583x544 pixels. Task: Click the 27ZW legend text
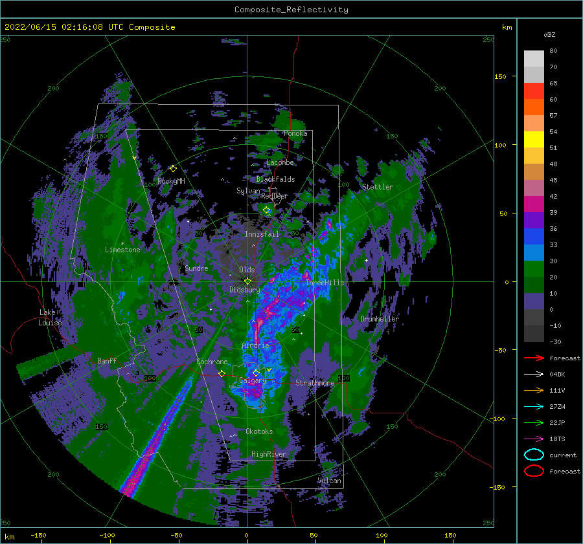(x=557, y=407)
